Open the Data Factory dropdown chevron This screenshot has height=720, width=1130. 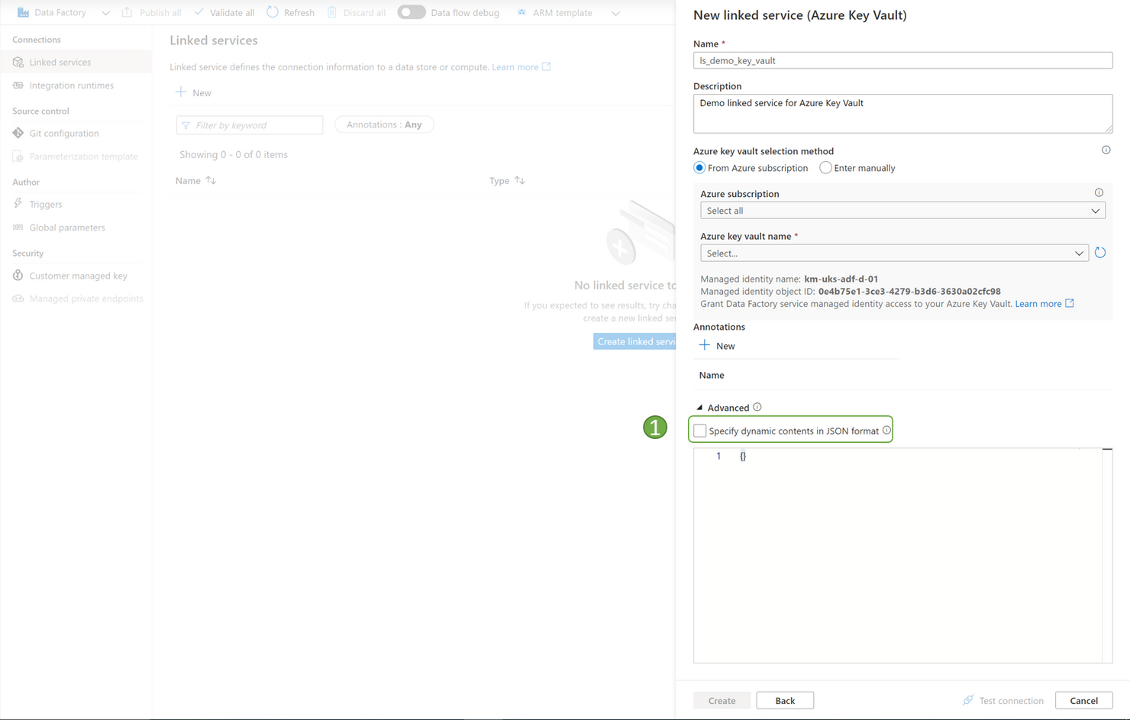pyautogui.click(x=105, y=13)
